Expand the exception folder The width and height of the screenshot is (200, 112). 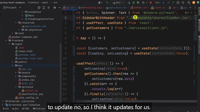pyautogui.click(x=22, y=12)
